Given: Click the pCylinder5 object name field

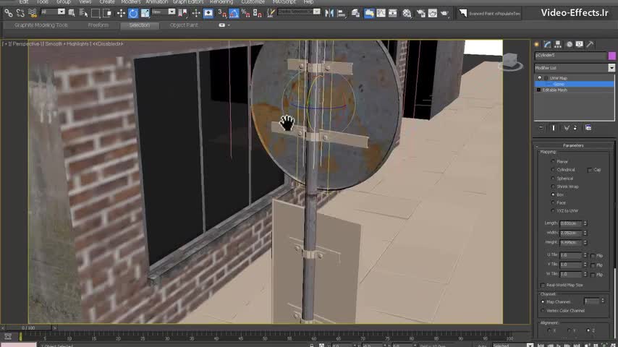Looking at the screenshot, I should [570, 56].
